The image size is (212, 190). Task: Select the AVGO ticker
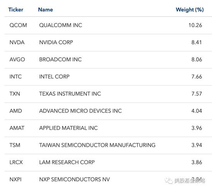(x=17, y=59)
